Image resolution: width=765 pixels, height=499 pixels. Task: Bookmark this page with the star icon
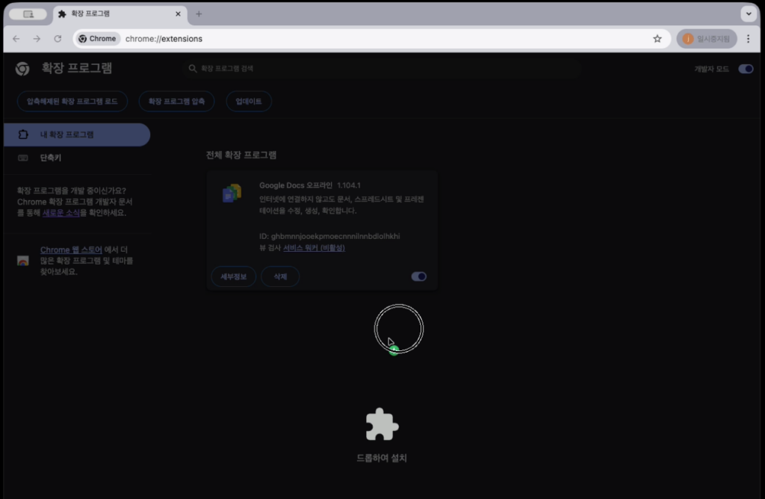(657, 39)
